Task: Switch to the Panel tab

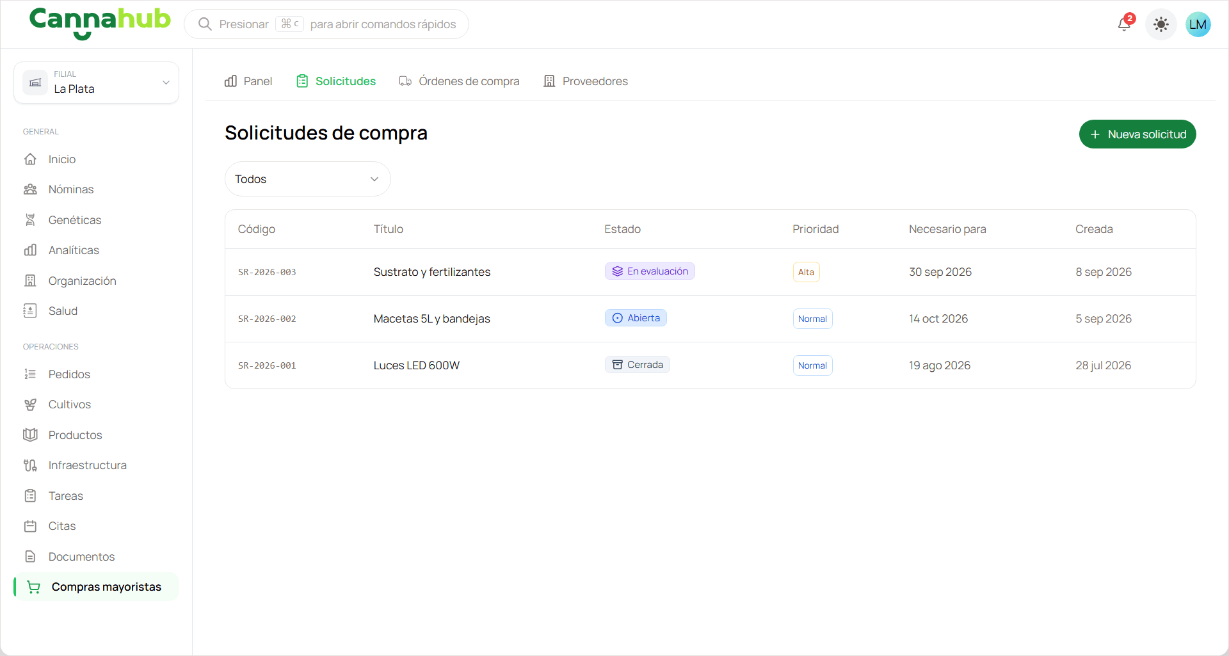Action: click(x=248, y=81)
